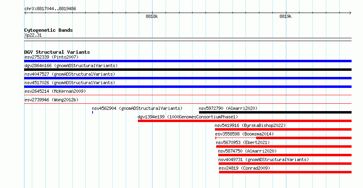Open esv24819 (Conrad2009) variant label
This screenshot has height=188, width=363.
244,168
